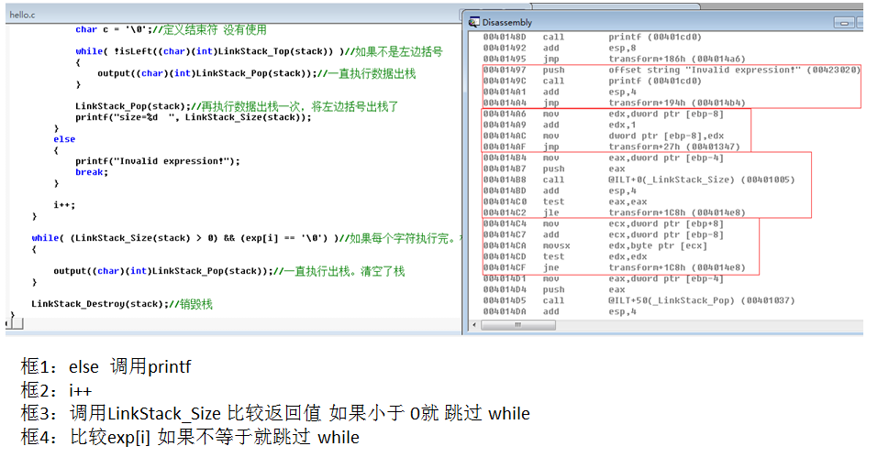The height and width of the screenshot is (468, 878).
Task: Click disassembly line 004014D1 mov eax
Action: (x=603, y=279)
